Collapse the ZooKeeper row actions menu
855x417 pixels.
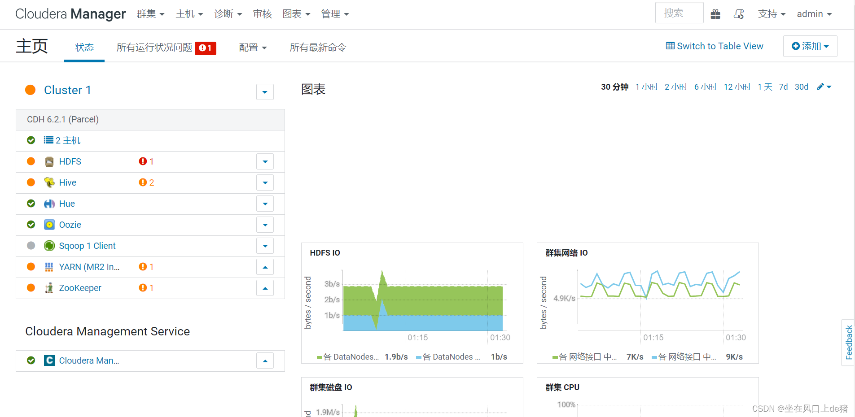[x=265, y=288]
